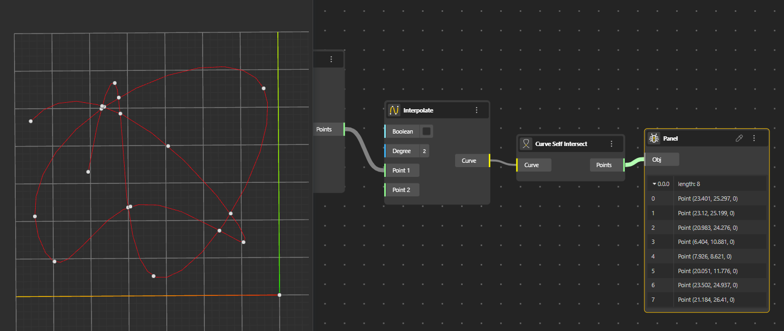
Task: Click the pencil edit icon on Panel
Action: (739, 138)
